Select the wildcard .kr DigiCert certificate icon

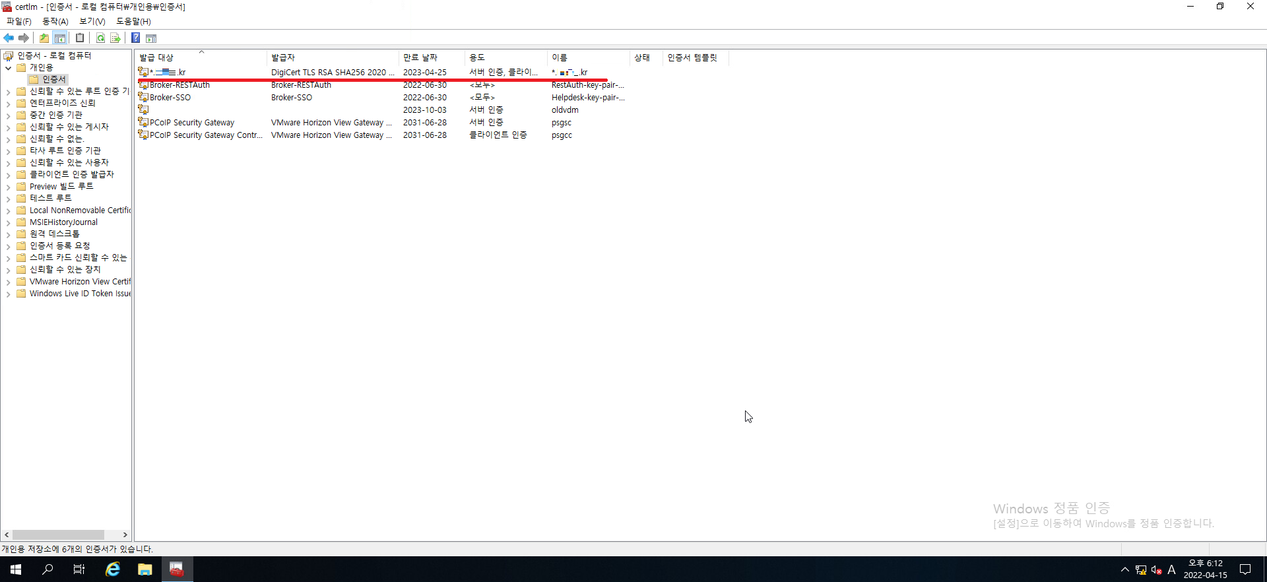(x=143, y=72)
